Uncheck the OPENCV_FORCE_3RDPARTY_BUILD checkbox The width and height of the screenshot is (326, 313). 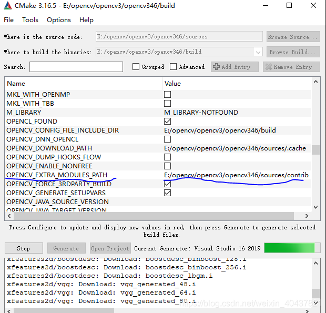pyautogui.click(x=167, y=184)
